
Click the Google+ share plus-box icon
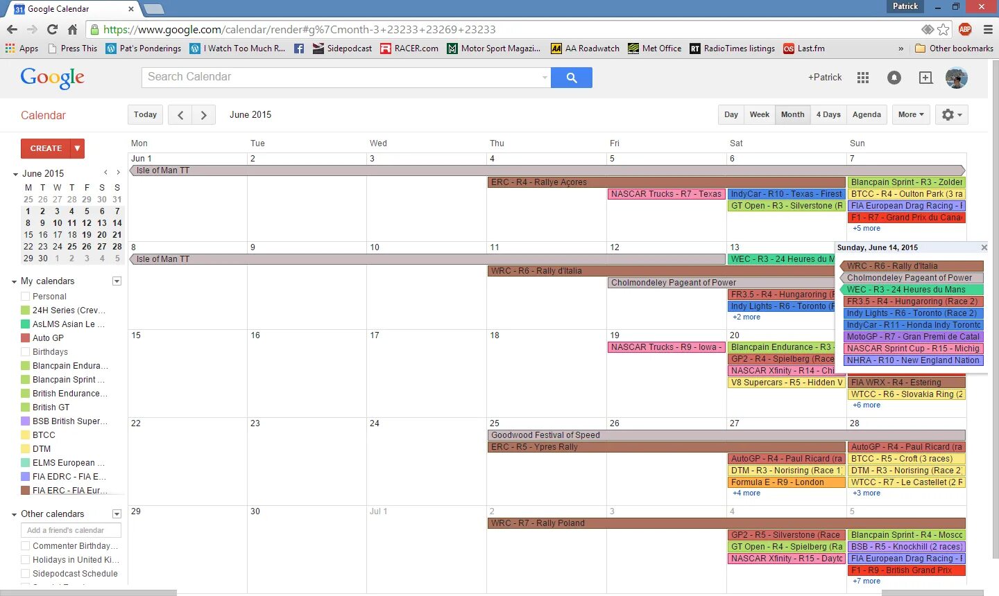[925, 78]
